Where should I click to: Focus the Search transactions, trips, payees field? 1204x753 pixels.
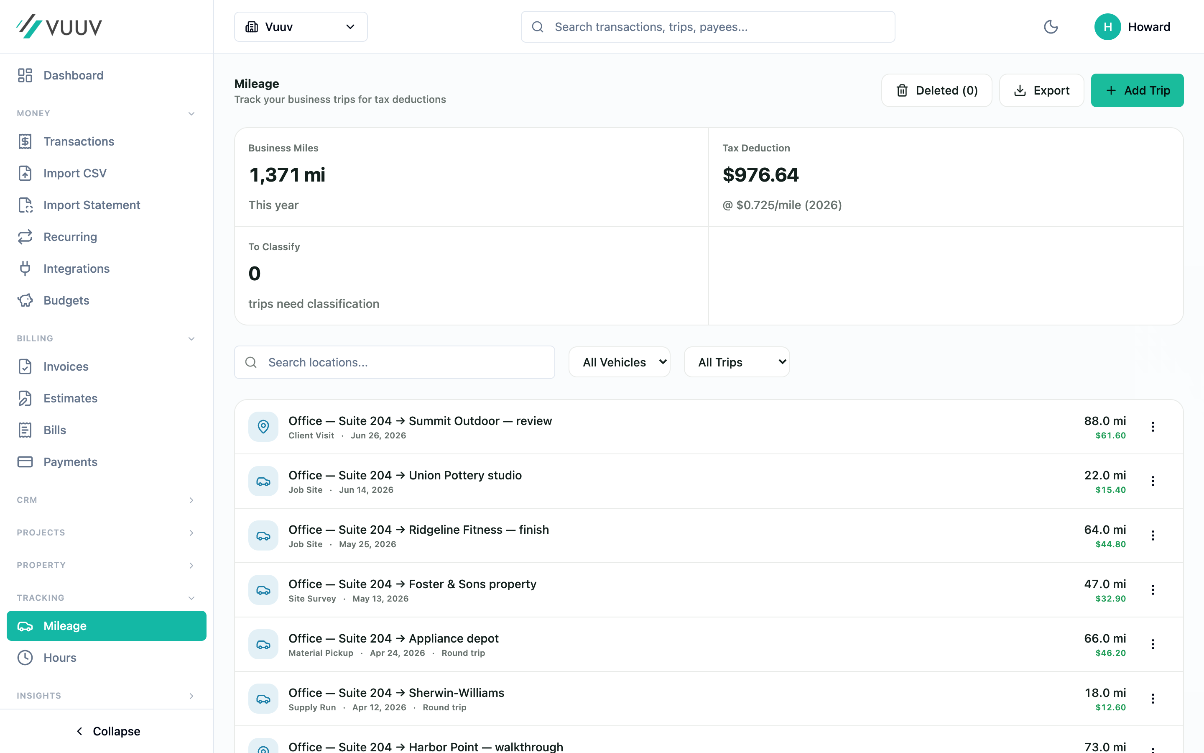pos(707,27)
